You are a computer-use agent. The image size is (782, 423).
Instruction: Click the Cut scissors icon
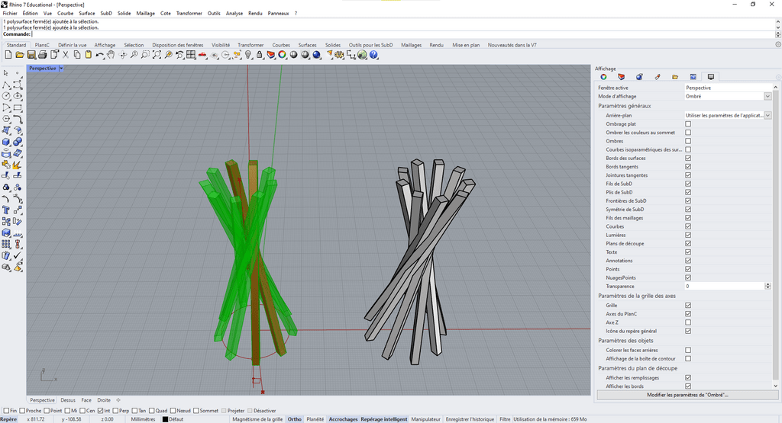point(66,55)
